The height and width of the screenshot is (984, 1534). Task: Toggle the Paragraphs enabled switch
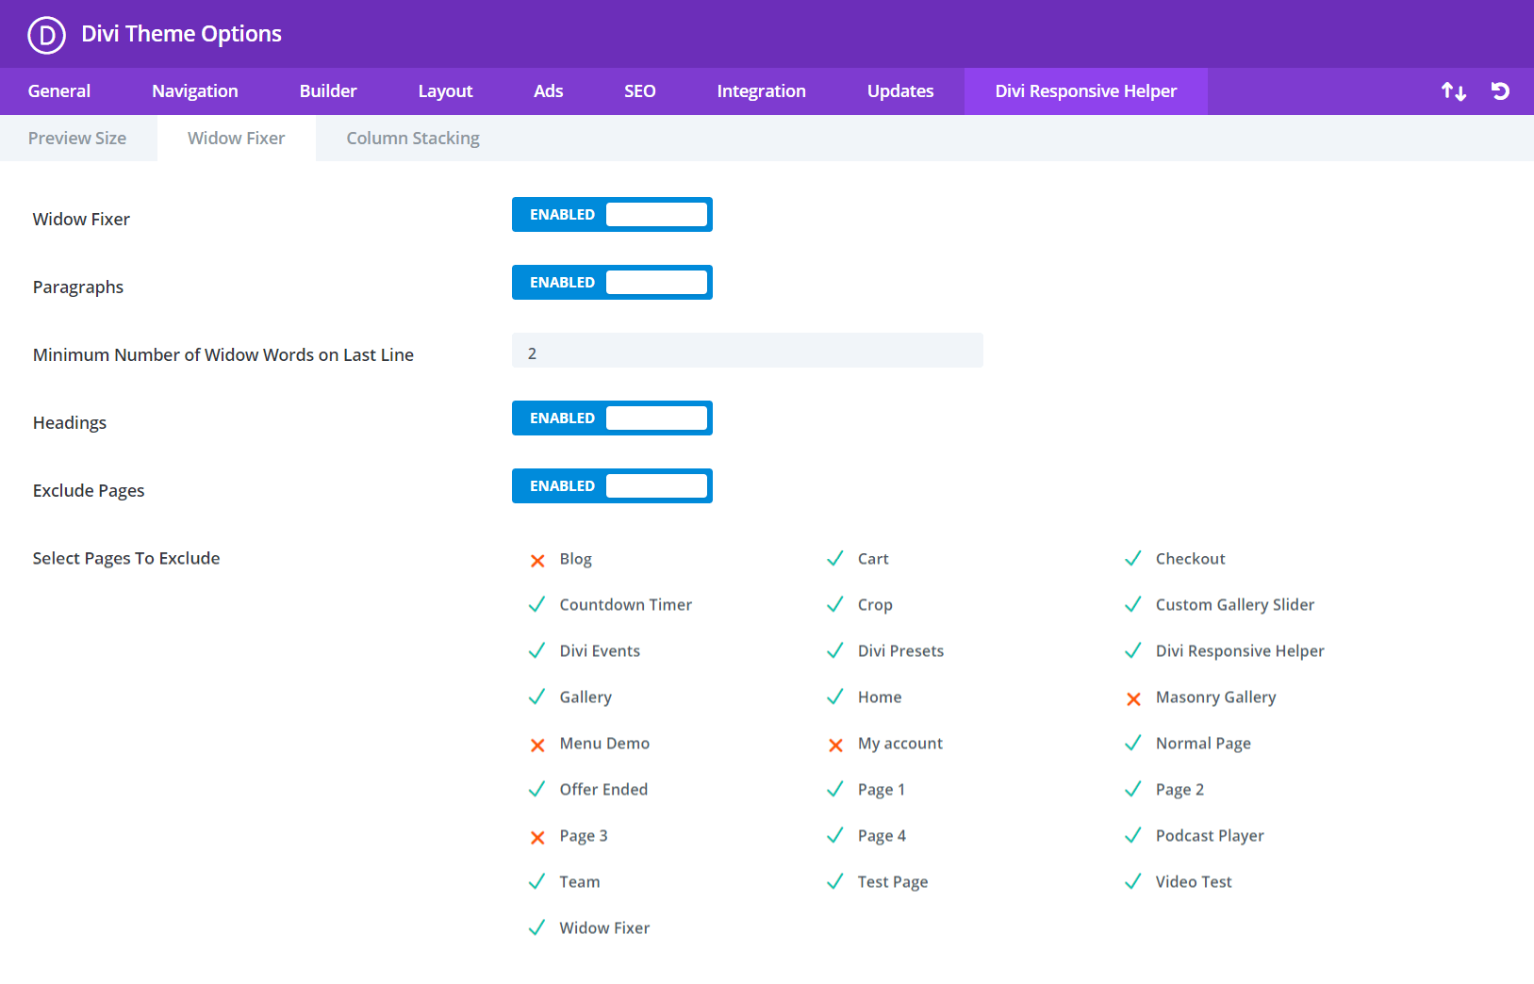point(612,283)
